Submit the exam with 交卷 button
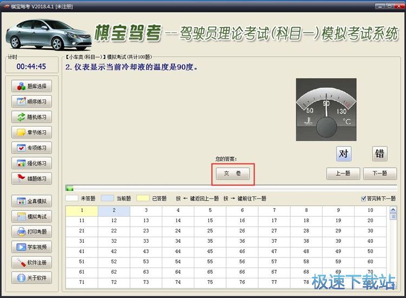Viewport: 406px width, 298px height. [233, 174]
